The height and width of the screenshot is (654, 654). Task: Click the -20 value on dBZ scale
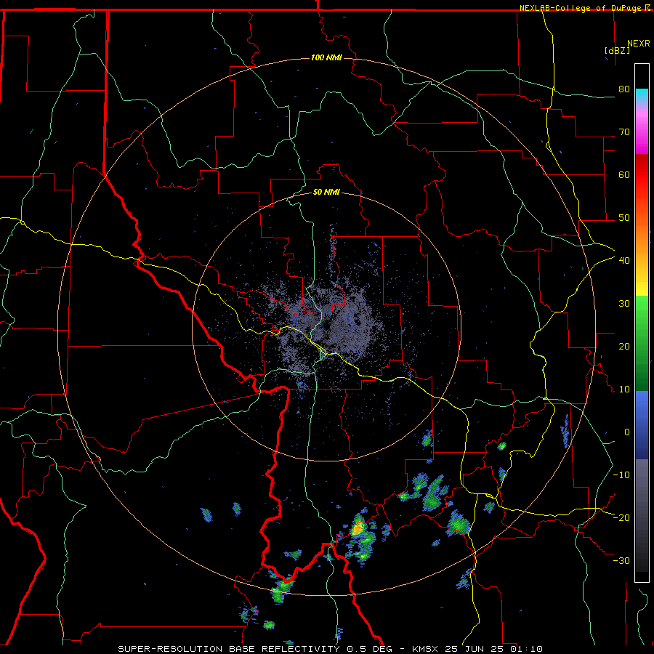621,517
